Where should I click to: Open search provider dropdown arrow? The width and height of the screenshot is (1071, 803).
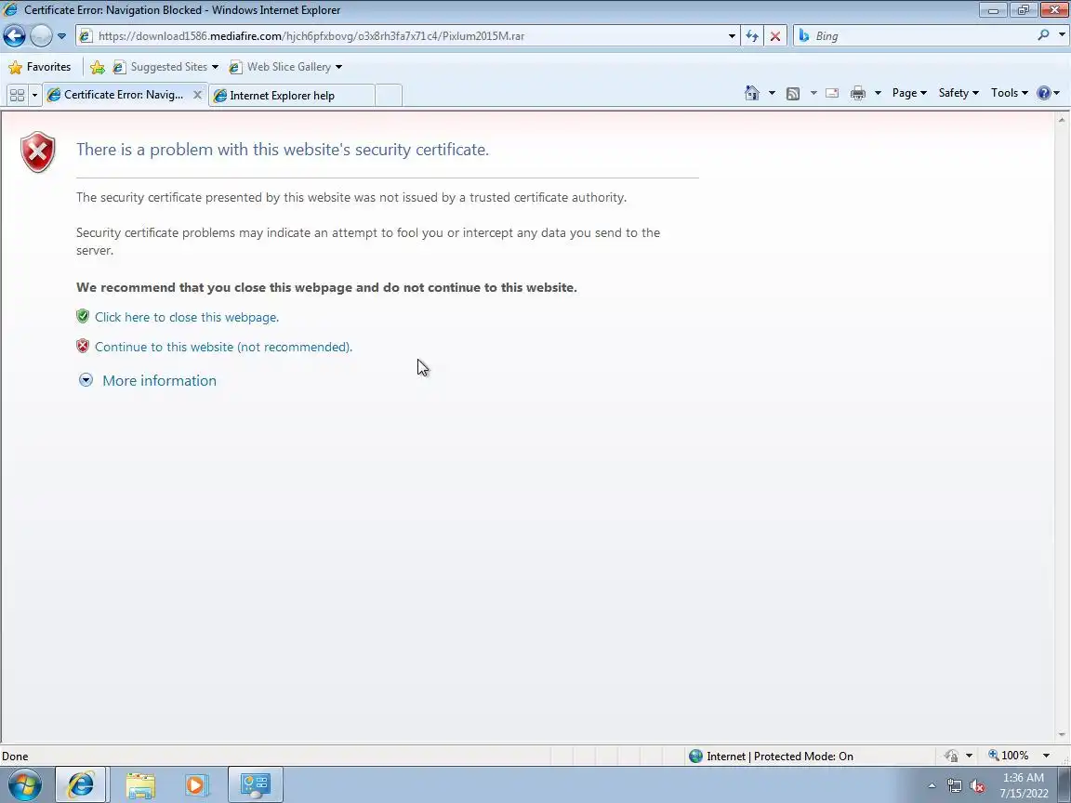tap(1062, 34)
